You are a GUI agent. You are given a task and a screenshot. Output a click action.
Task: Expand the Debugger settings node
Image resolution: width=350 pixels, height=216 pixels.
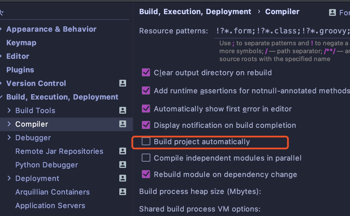[x=9, y=137]
